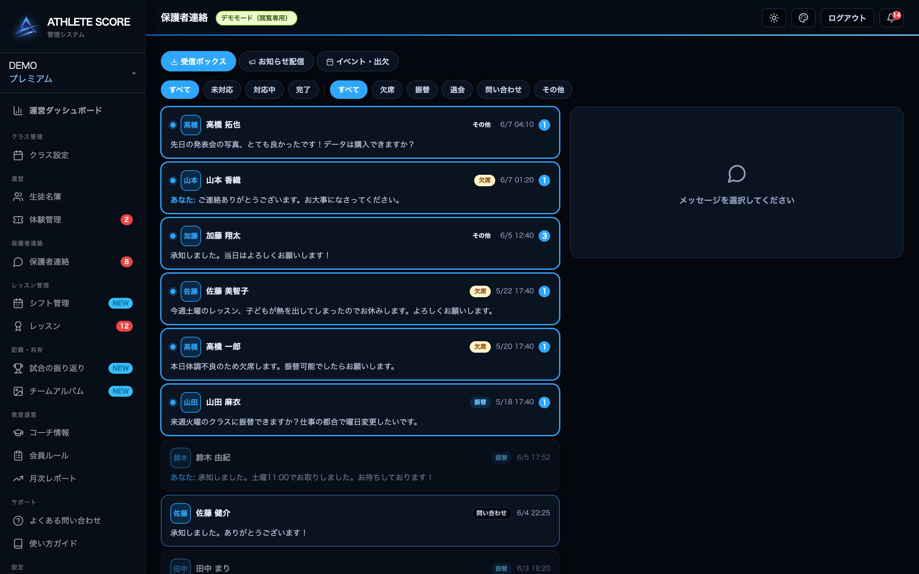Filter messages by 振替 category
The height and width of the screenshot is (574, 919).
tap(422, 90)
